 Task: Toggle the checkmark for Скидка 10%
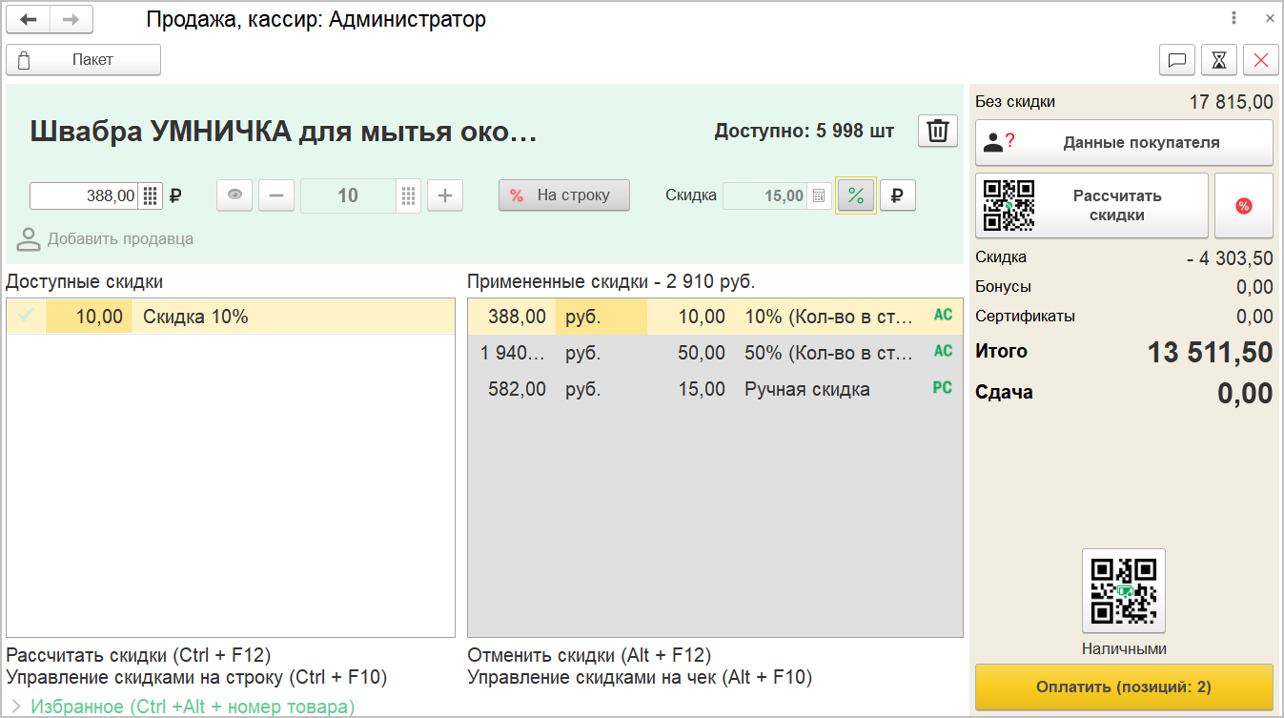26,317
